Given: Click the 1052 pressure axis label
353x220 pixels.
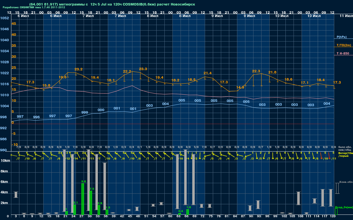Looking at the screenshot, I should 4,18.
